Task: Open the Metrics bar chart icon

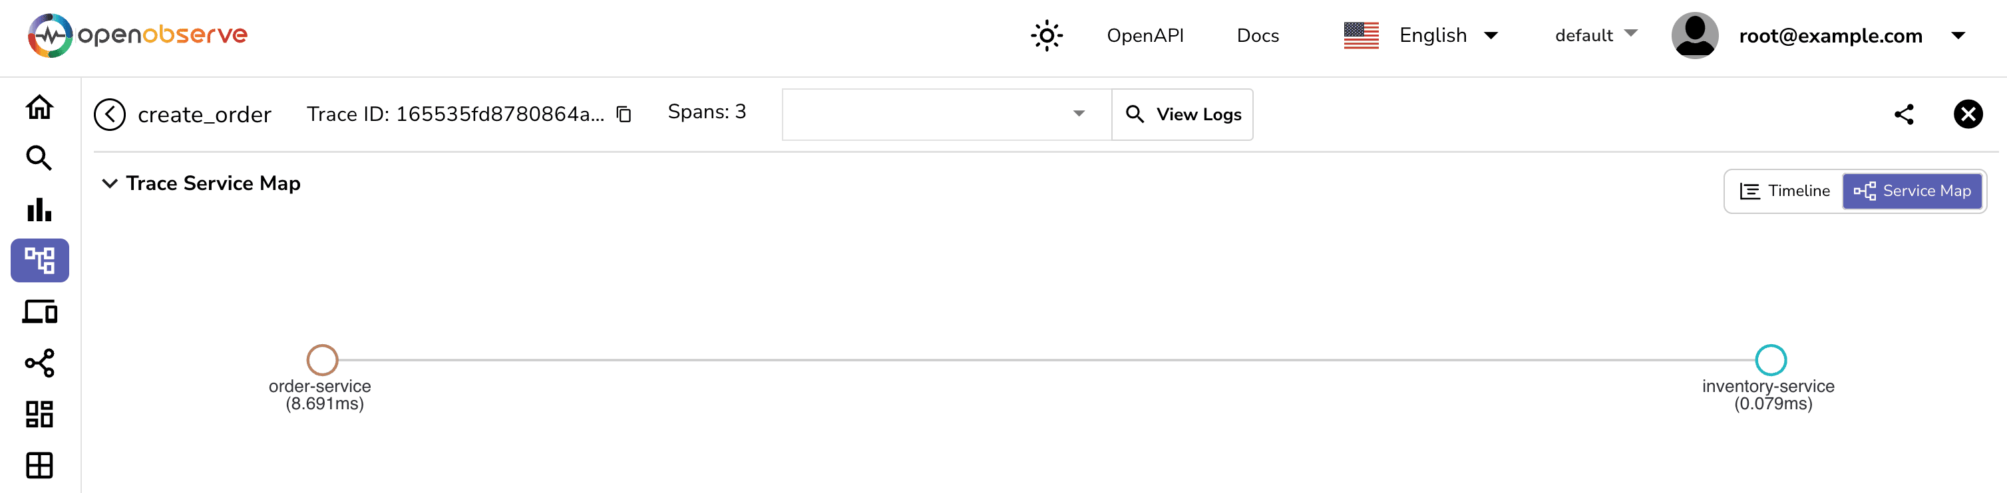Action: [x=39, y=210]
